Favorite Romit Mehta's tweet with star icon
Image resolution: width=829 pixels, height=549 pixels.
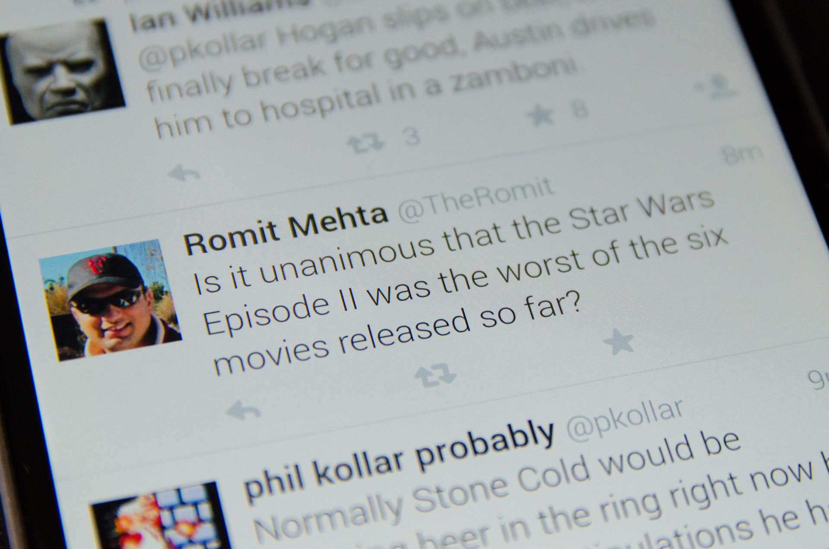point(618,341)
